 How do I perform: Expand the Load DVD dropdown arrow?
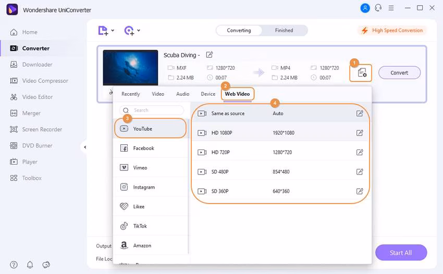(x=139, y=31)
